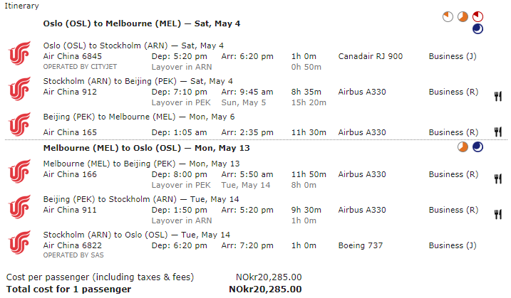Click the total cost amount NOkr20,285.00 in bold
This screenshot has height=298, width=511.
point(265,289)
